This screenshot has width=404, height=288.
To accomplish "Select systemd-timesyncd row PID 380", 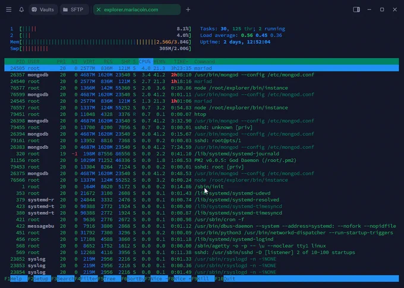I will click(x=201, y=213).
